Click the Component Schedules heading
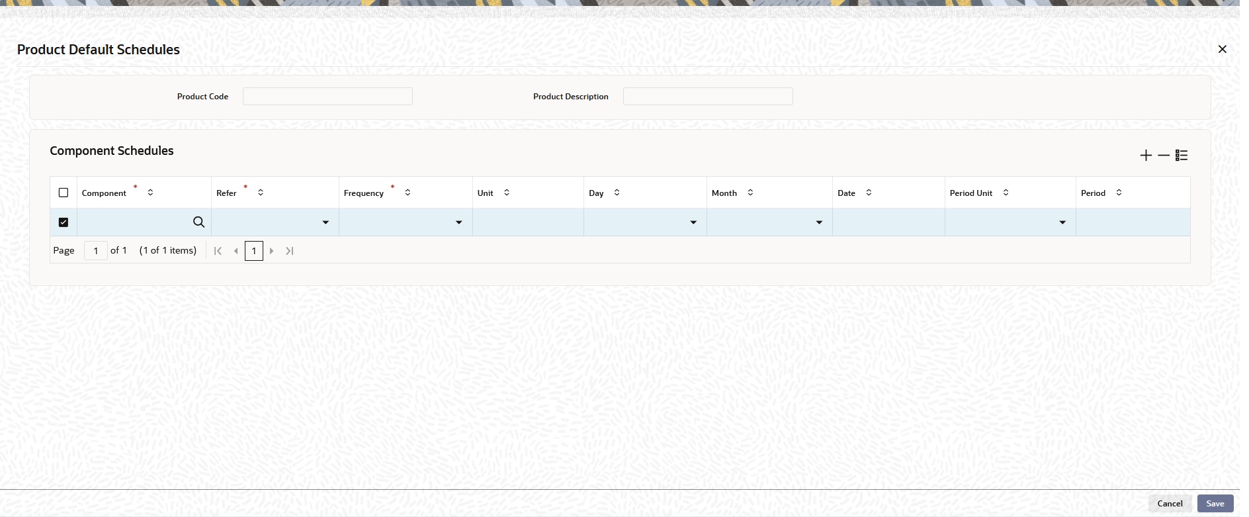This screenshot has width=1249, height=517. (112, 151)
